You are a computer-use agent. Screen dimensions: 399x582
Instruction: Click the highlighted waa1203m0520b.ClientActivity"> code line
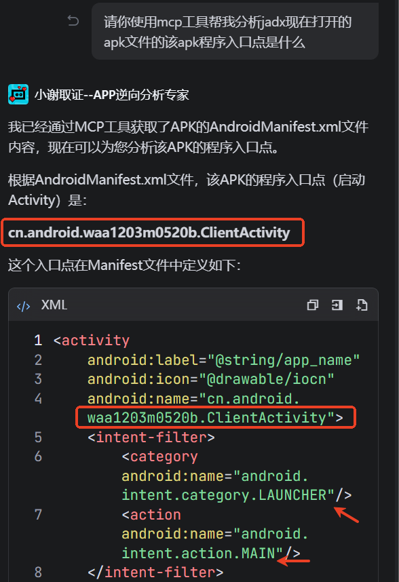point(215,418)
